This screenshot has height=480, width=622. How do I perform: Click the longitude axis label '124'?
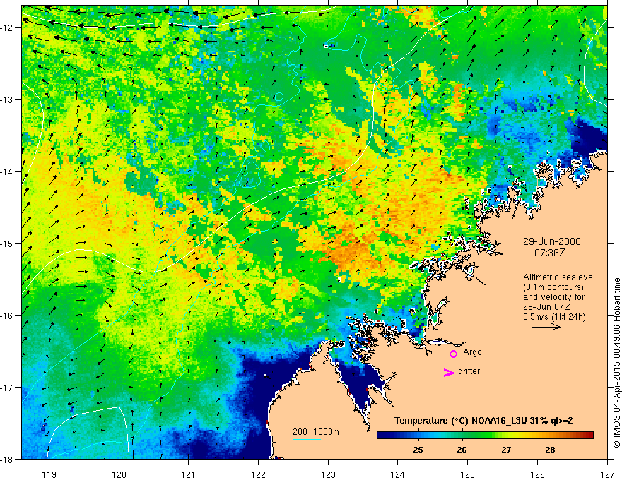(398, 474)
